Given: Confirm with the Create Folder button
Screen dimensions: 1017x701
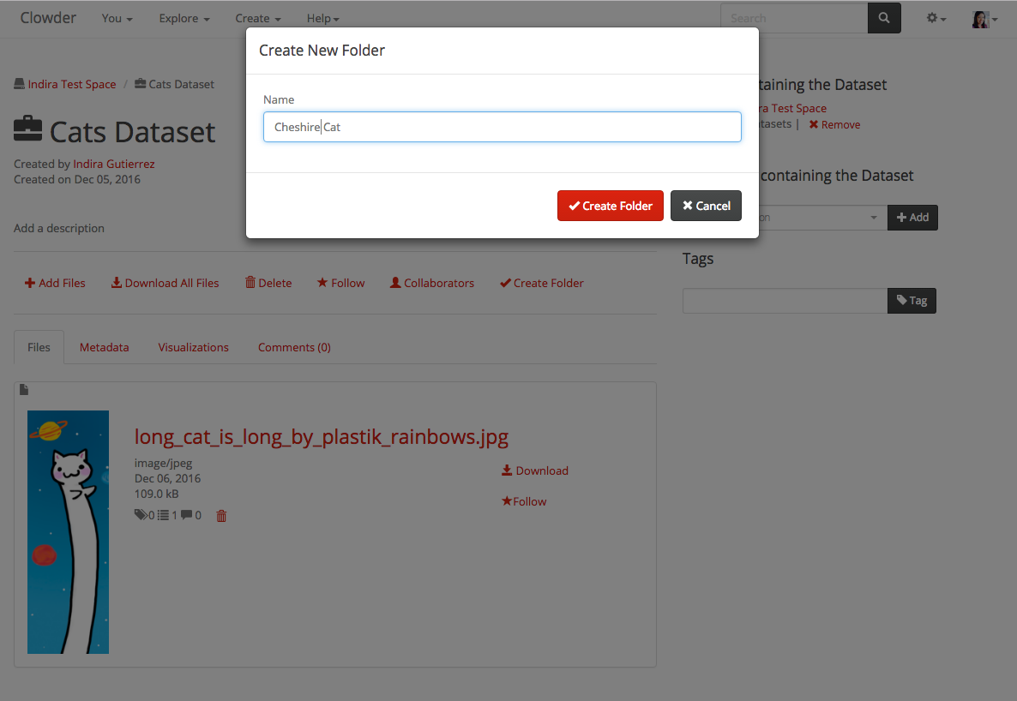Looking at the screenshot, I should pos(610,206).
